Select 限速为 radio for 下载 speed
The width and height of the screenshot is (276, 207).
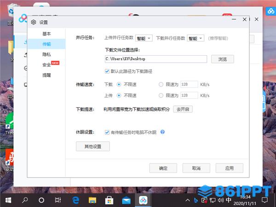(x=161, y=85)
